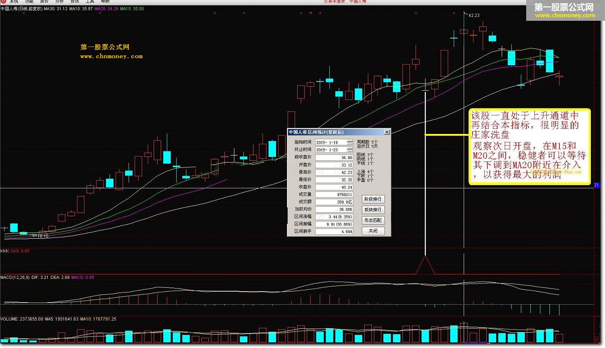The width and height of the screenshot is (605, 348).
Task: Click the red application logo icon
Action: [x=3, y=1]
